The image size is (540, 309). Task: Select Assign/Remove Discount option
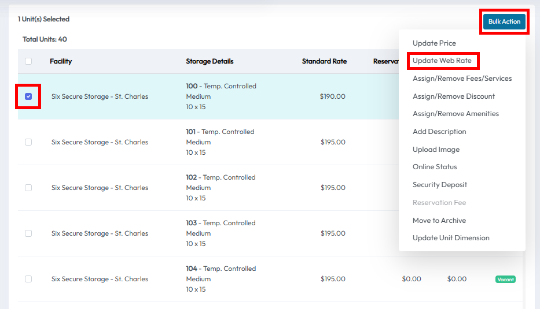[453, 96]
